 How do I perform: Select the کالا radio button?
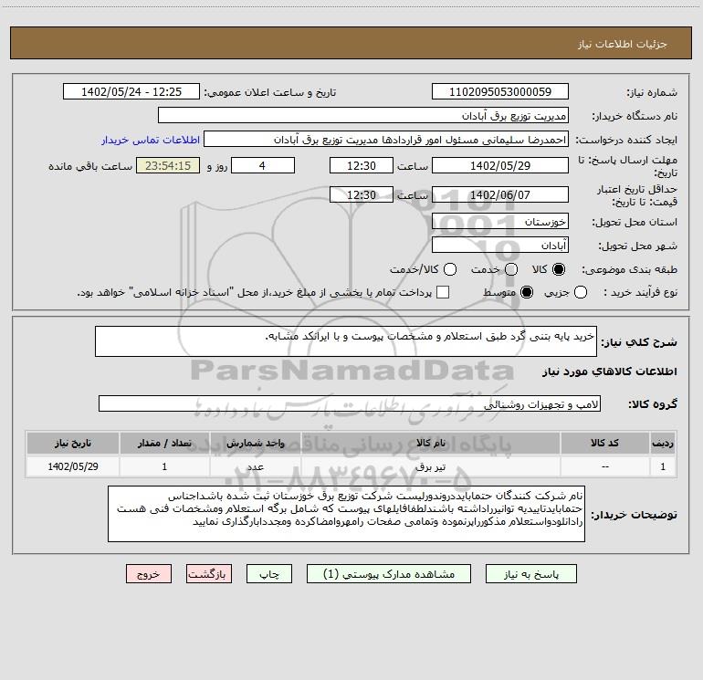(559, 269)
